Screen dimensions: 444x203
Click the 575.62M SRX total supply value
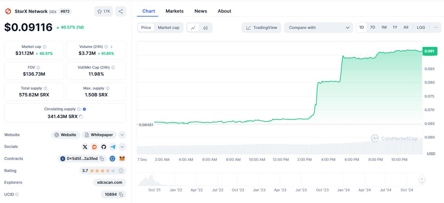coord(34,95)
